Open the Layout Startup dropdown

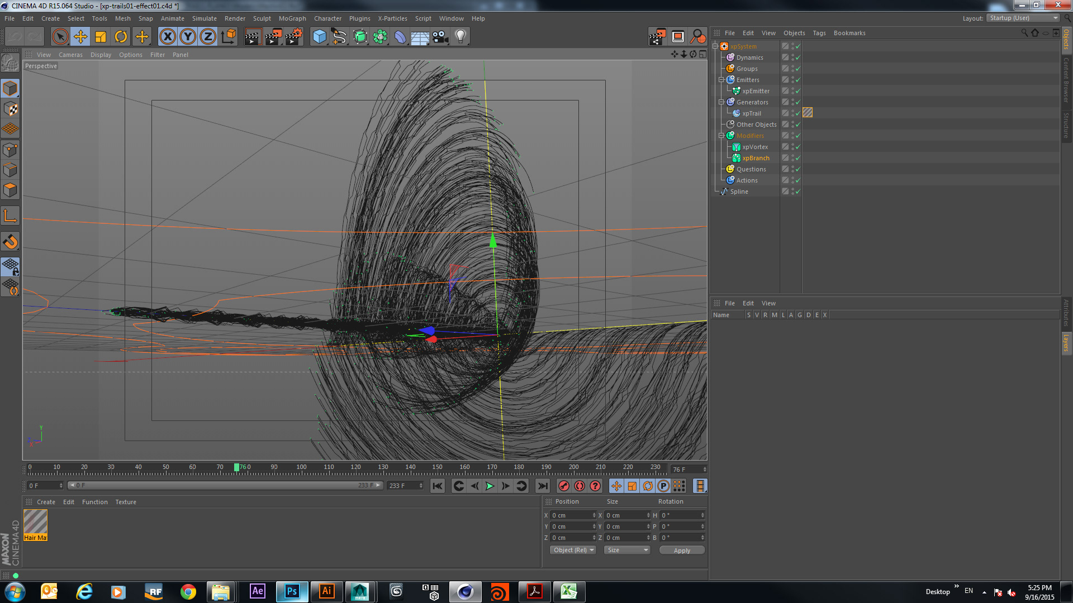tap(1023, 18)
